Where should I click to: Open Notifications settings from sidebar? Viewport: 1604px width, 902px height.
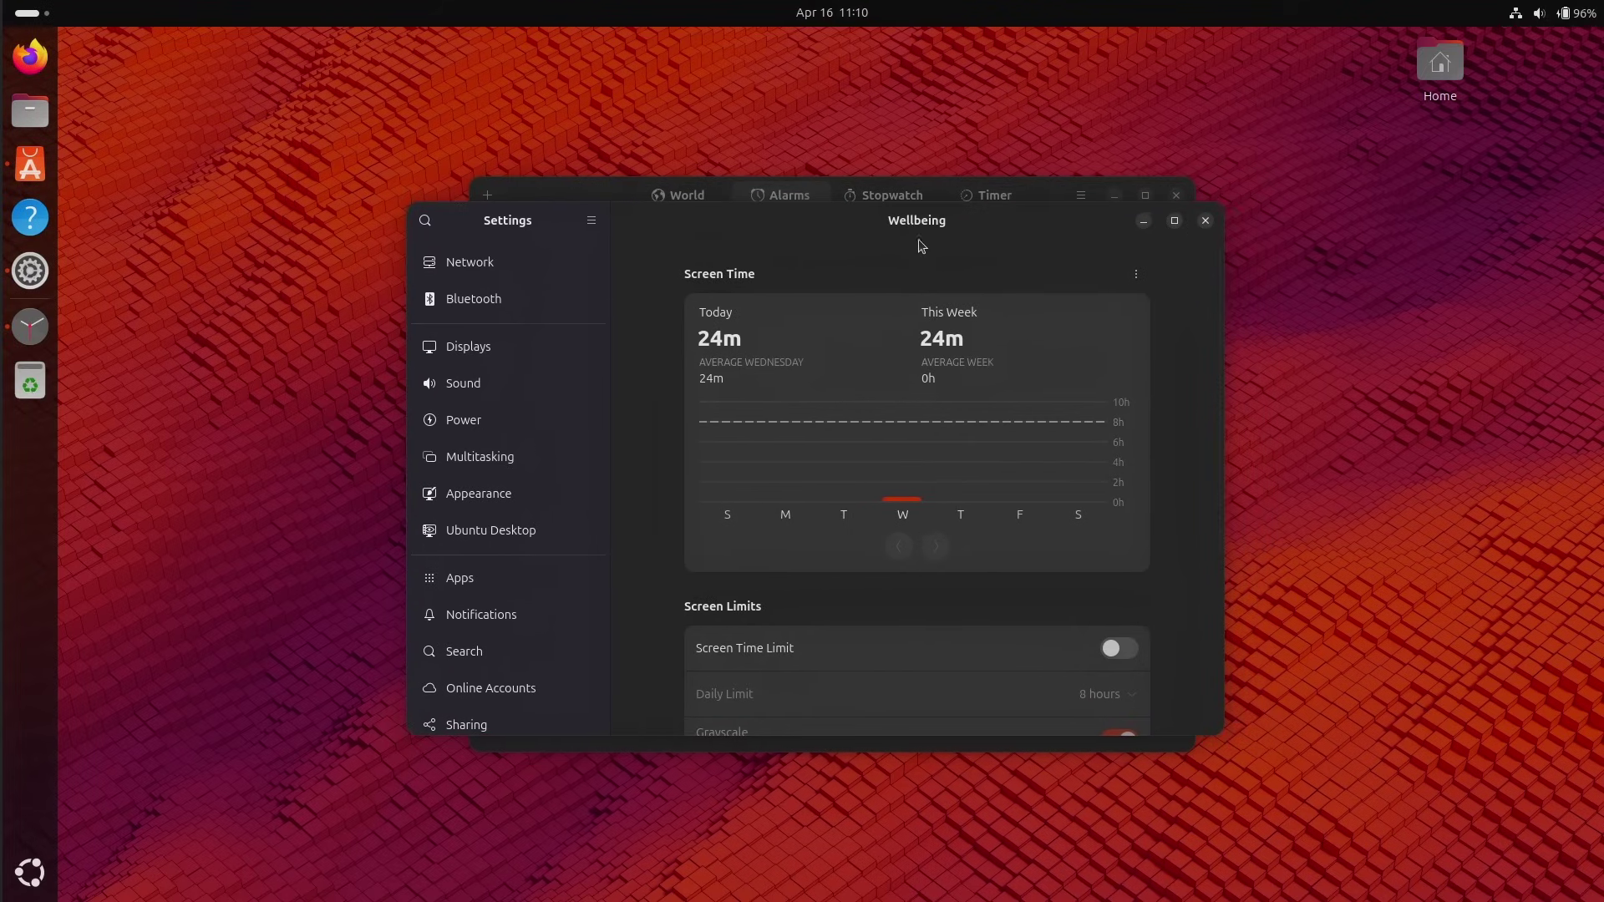480,615
